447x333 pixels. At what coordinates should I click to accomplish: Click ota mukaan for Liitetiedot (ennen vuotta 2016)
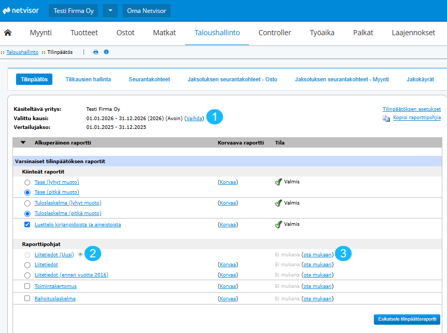(x=317, y=275)
